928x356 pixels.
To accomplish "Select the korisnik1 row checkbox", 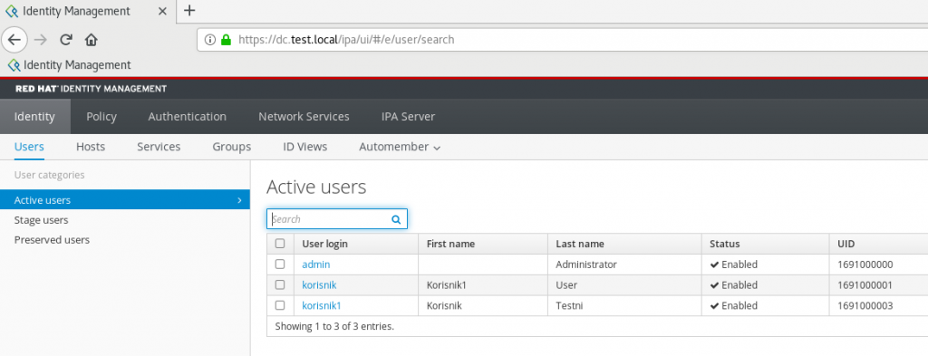I will [281, 306].
